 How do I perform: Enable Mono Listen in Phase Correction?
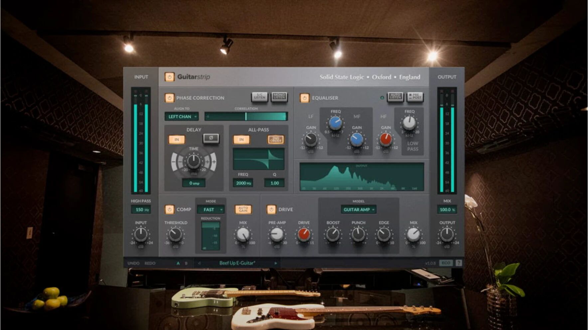[x=279, y=97]
